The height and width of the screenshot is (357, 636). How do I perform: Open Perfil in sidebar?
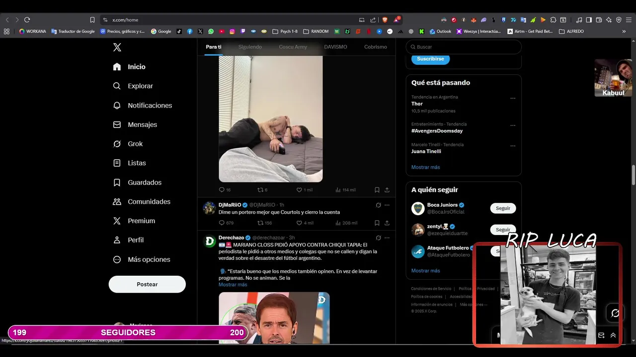pos(128,240)
